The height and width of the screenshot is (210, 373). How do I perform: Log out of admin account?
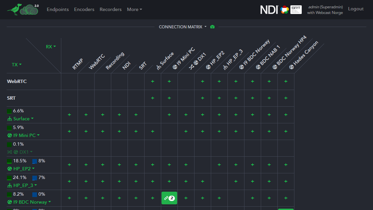click(356, 9)
